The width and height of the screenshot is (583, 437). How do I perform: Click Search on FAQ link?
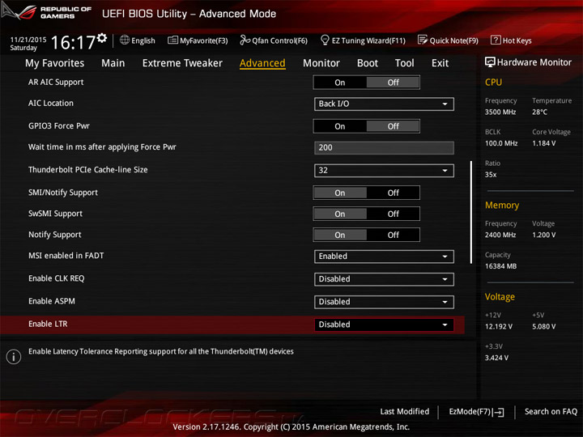click(x=551, y=411)
